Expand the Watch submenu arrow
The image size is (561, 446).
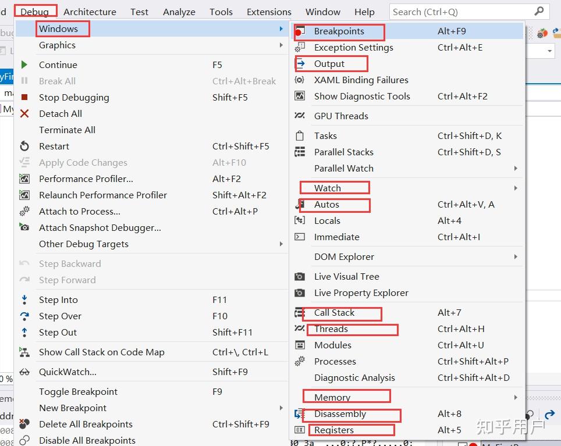coord(516,188)
